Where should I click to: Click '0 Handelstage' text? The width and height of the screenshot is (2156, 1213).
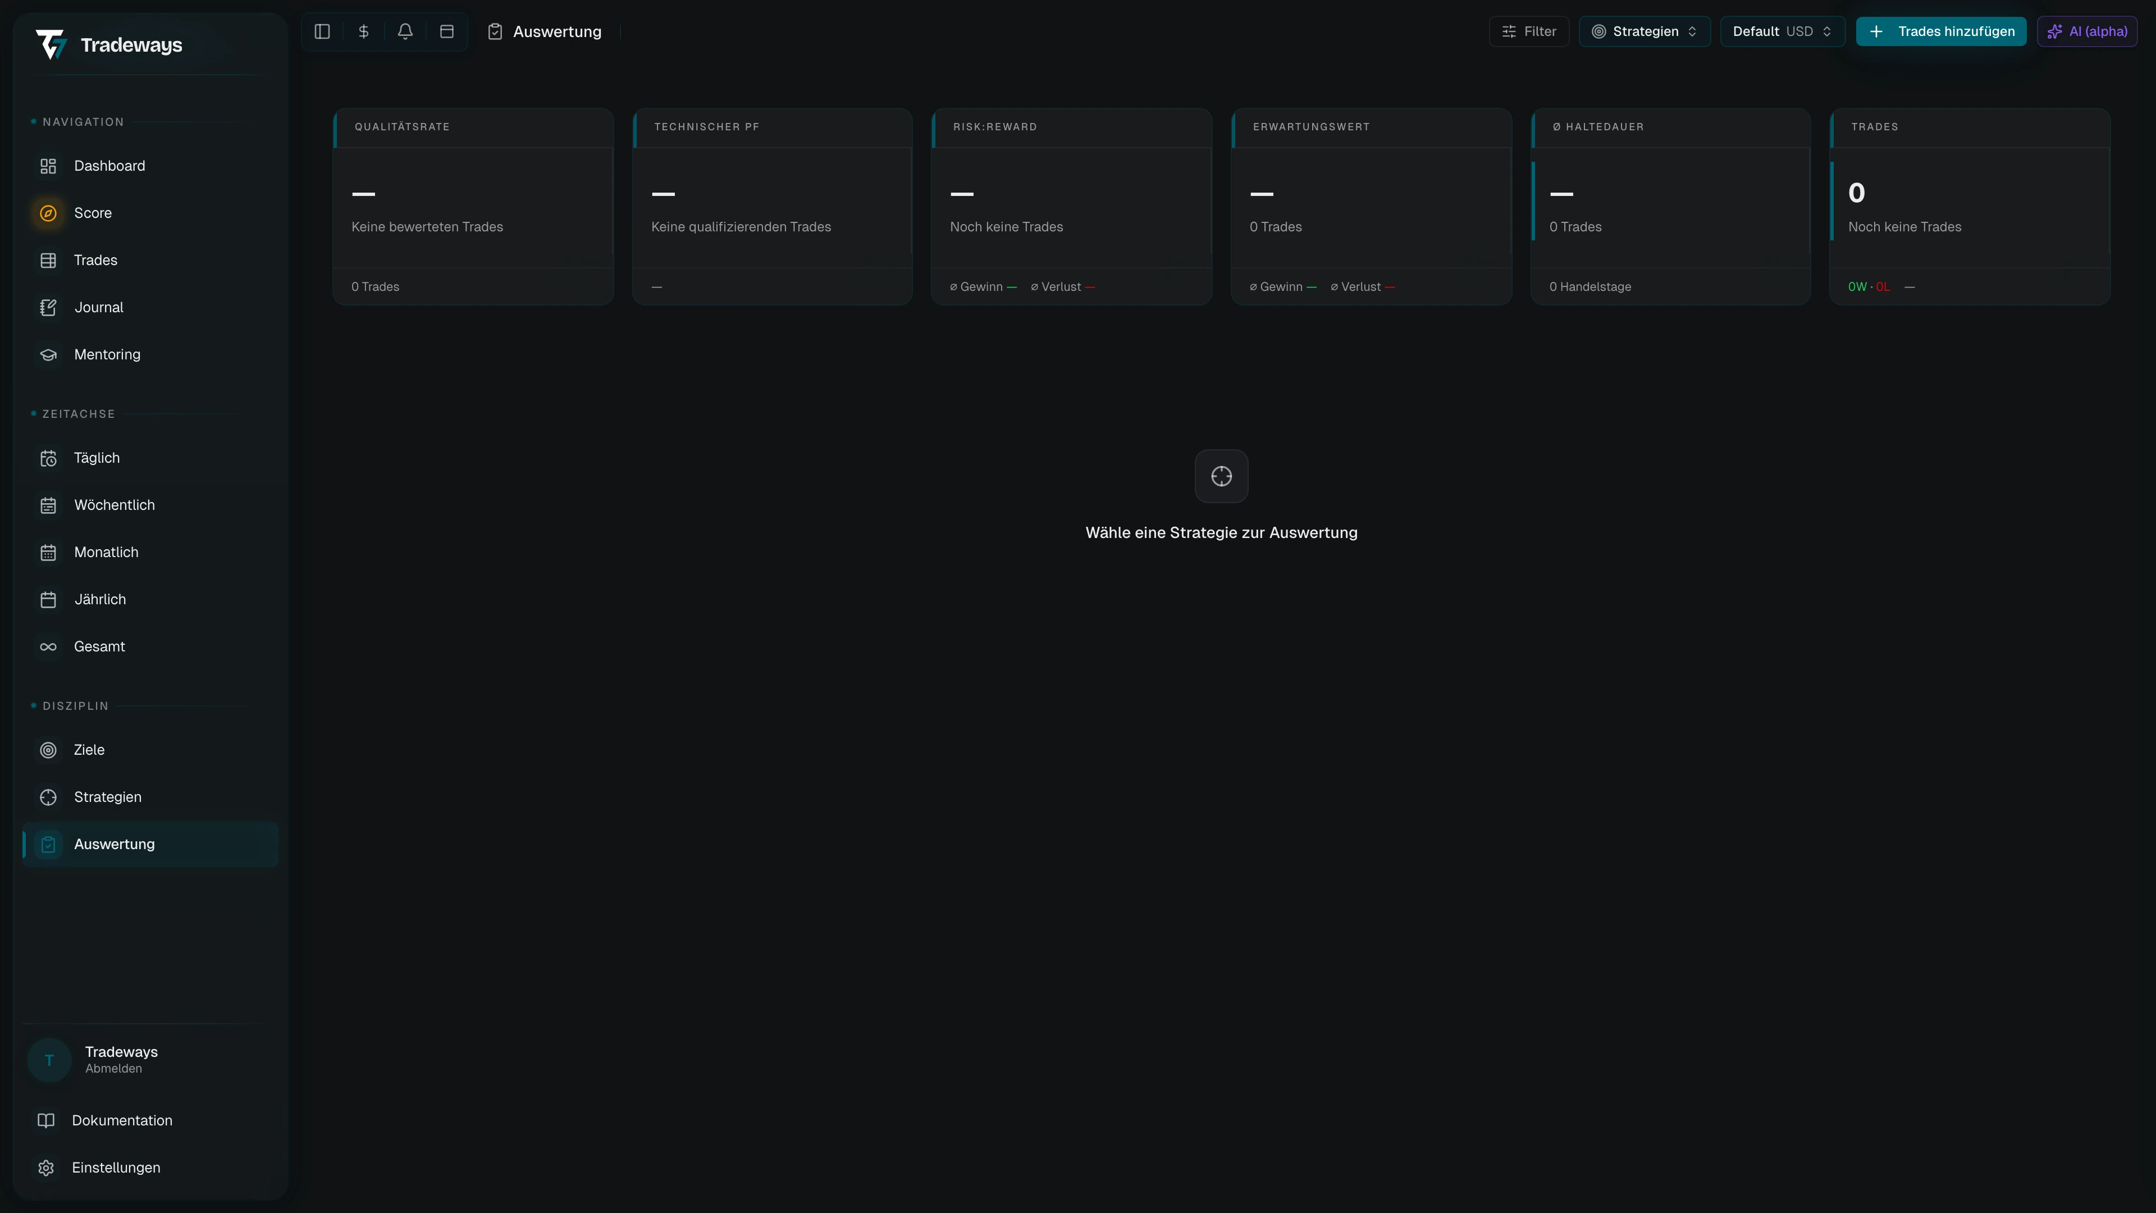tap(1590, 287)
